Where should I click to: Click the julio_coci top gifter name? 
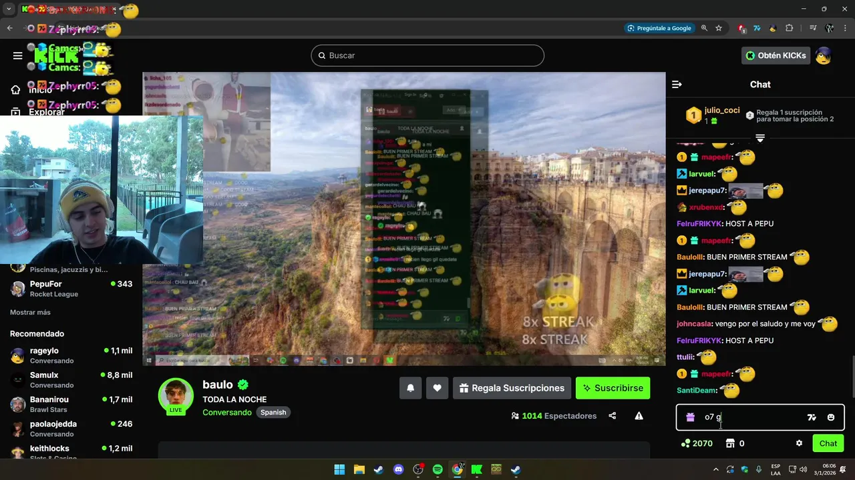point(722,111)
